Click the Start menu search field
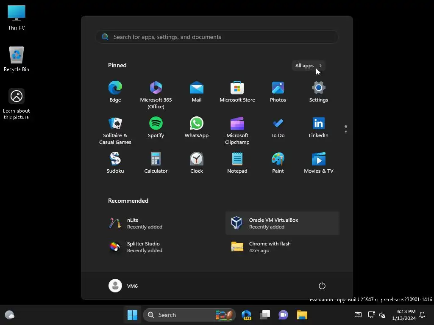This screenshot has width=434, height=325. point(217,37)
